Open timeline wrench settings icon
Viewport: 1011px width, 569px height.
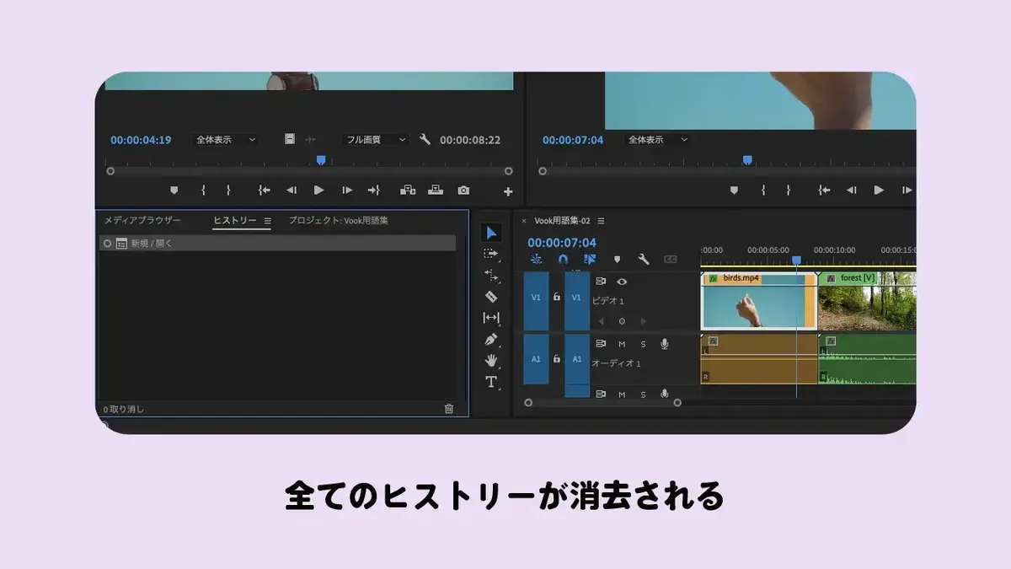tap(644, 260)
